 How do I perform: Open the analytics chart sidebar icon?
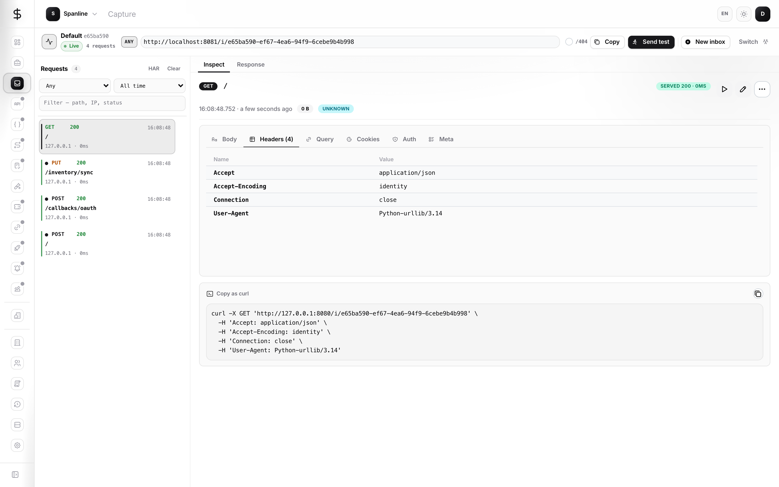click(x=17, y=289)
